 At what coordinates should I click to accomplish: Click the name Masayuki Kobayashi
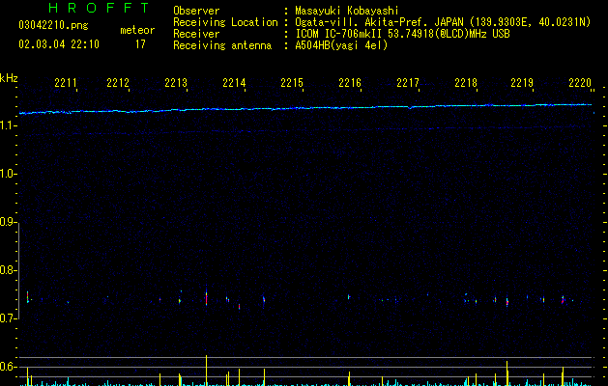point(347,11)
